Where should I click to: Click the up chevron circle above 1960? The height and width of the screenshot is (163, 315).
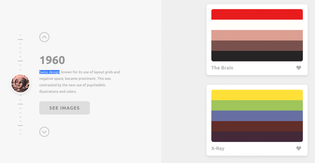44,37
